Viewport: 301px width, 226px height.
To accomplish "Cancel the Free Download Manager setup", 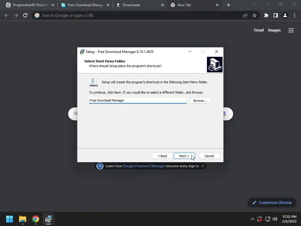I will tap(209, 156).
